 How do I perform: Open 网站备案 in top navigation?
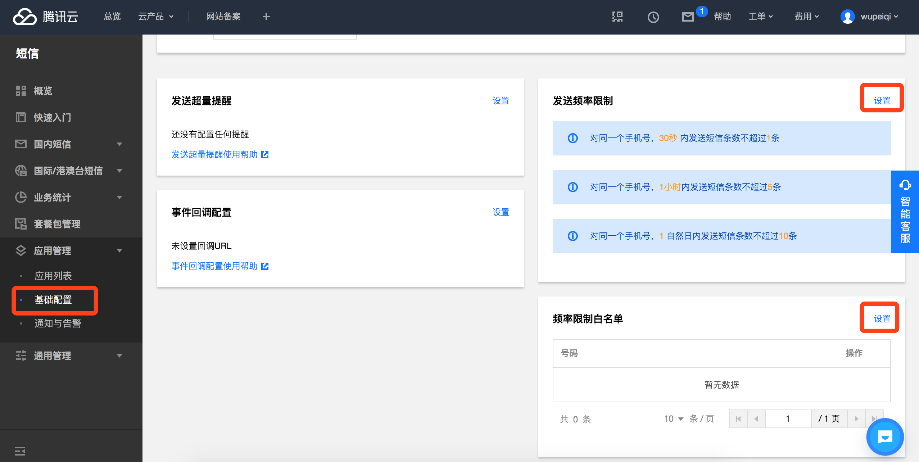[x=223, y=17]
